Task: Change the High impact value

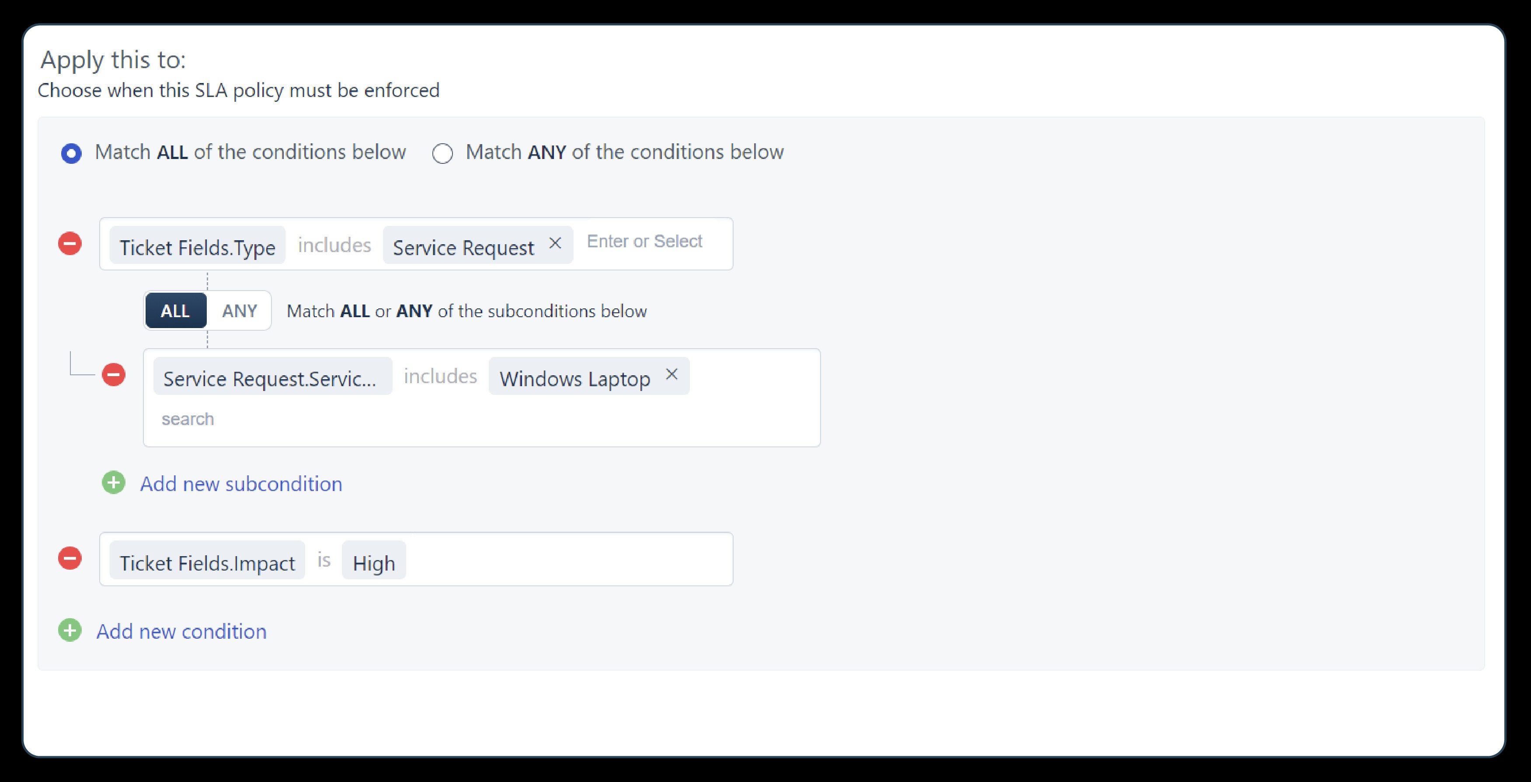Action: pyautogui.click(x=374, y=560)
